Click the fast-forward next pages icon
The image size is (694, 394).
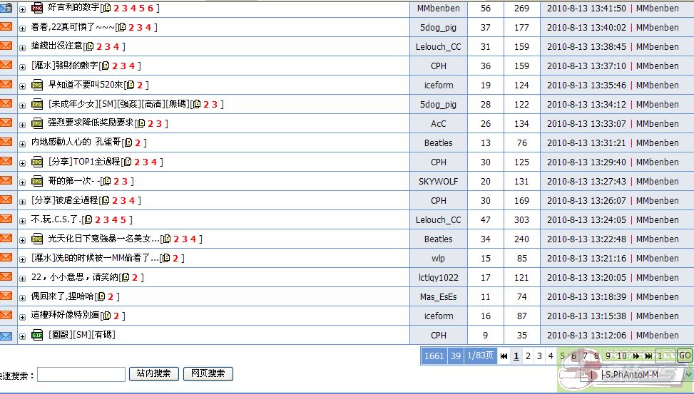coord(636,356)
